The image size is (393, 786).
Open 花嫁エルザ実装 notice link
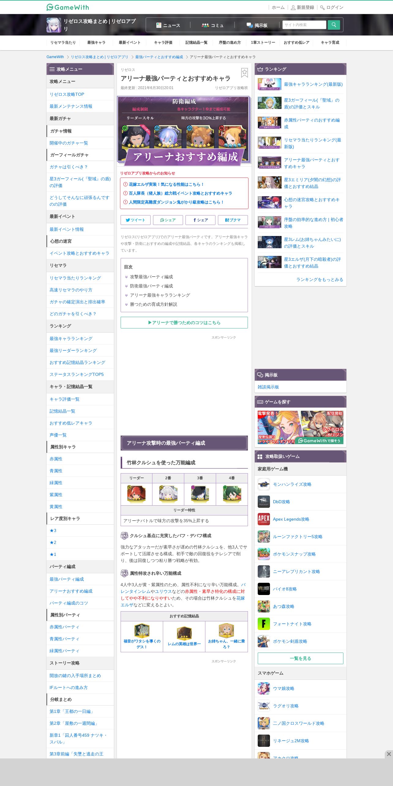(166, 184)
